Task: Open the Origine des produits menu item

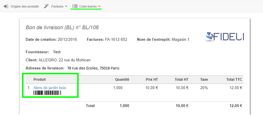Action: click(x=25, y=6)
